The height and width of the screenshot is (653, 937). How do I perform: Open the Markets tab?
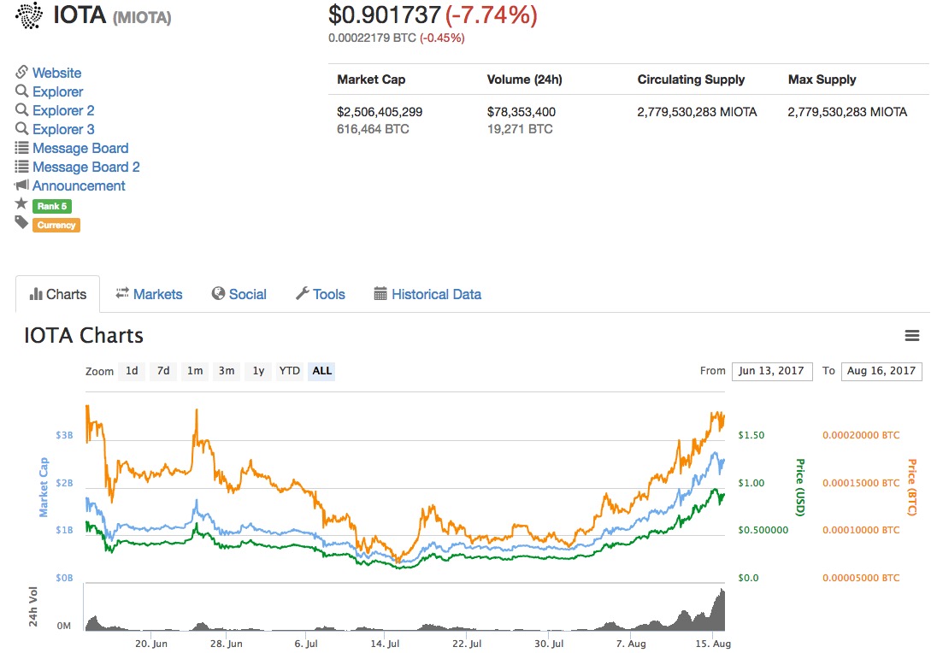149,294
